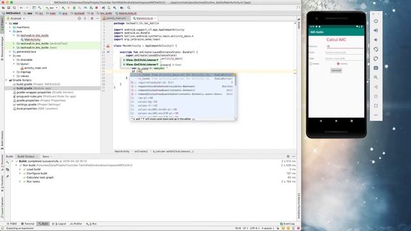
Task: Collapse the app module tree node
Action: (6, 23)
